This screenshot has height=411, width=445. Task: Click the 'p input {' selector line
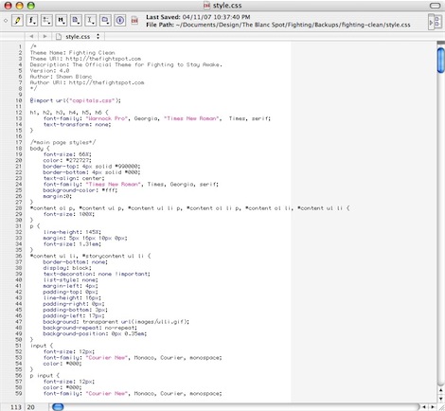coord(44,376)
